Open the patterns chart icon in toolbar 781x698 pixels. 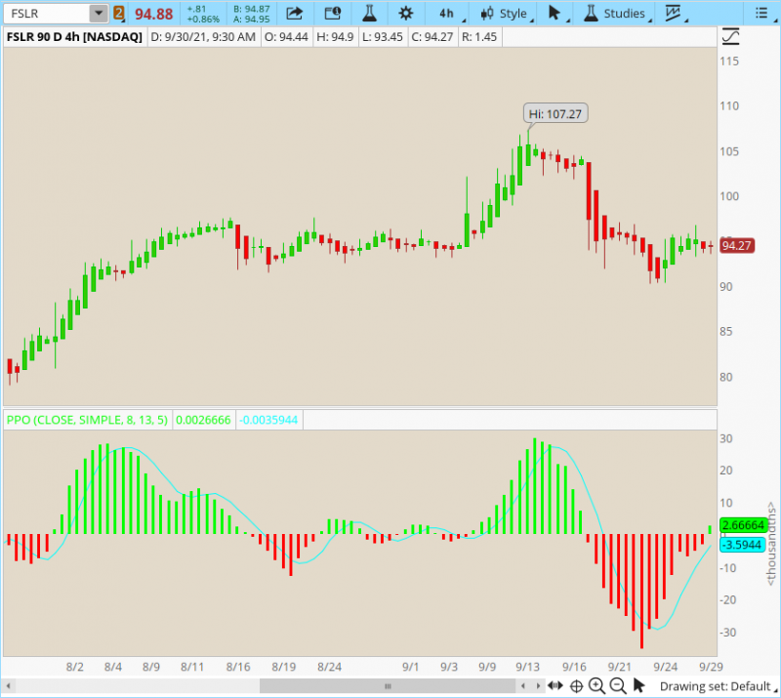674,14
